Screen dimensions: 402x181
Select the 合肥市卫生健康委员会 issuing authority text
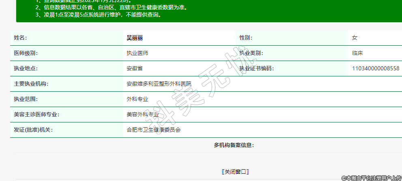[153, 130]
